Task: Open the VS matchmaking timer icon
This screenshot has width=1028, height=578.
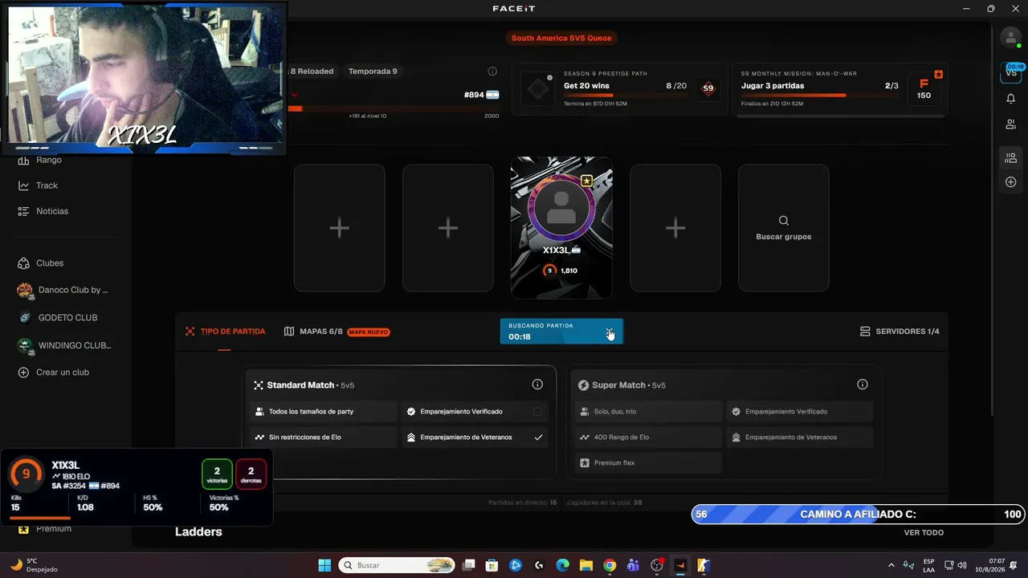Action: click(1010, 71)
